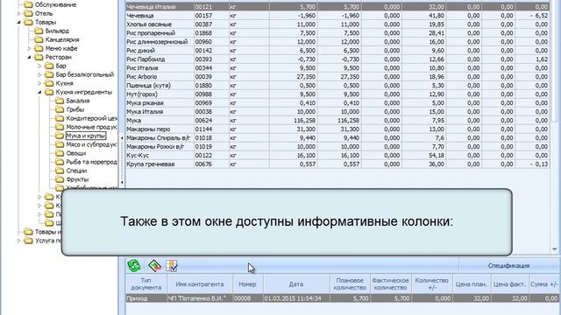
Task: Expand the Бар безалкогольный folder
Action: tap(39, 74)
